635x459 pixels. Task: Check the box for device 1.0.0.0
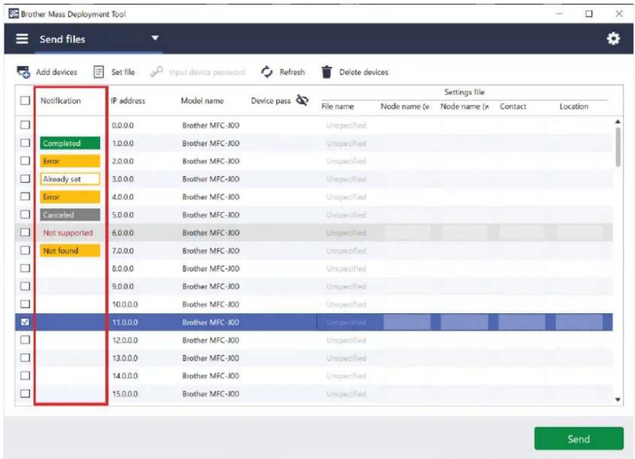click(x=25, y=143)
